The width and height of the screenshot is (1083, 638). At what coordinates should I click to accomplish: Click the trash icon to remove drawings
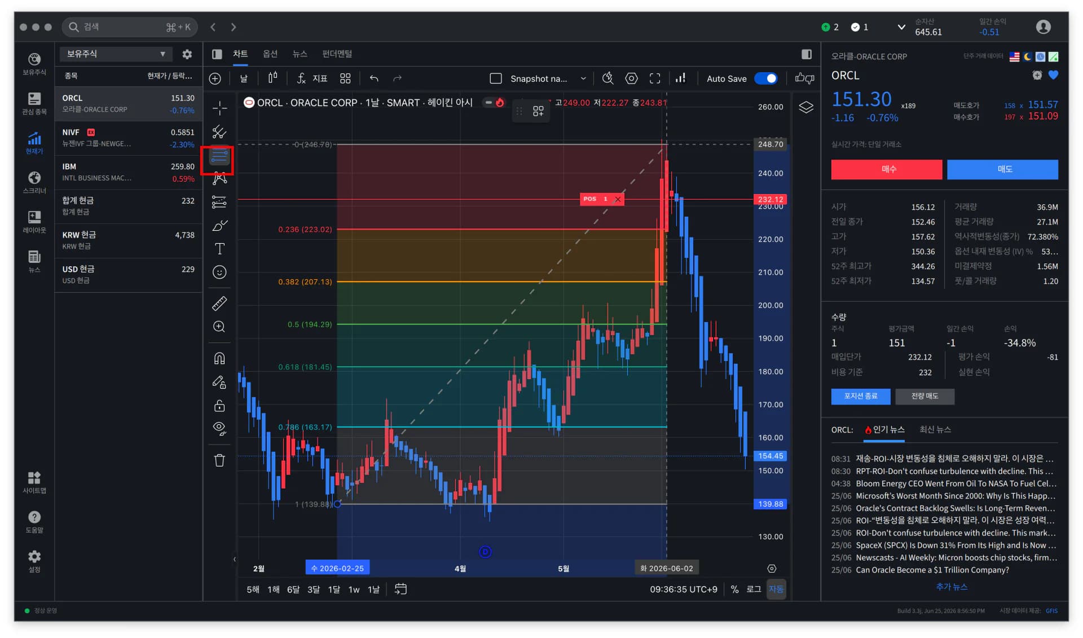click(219, 460)
